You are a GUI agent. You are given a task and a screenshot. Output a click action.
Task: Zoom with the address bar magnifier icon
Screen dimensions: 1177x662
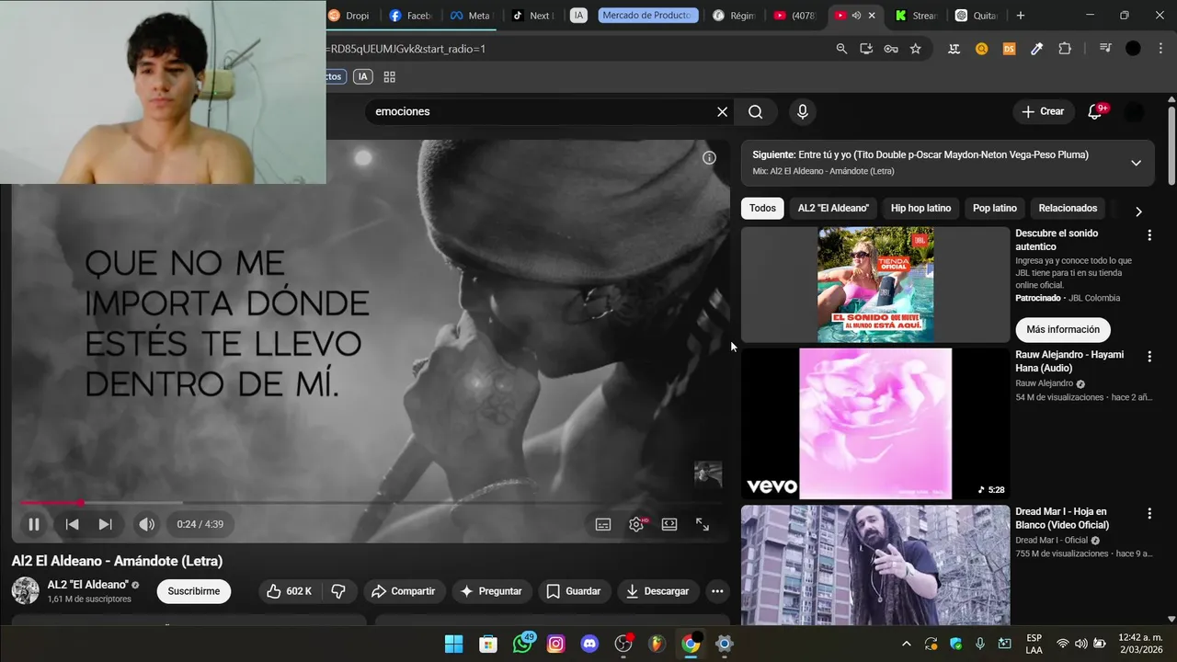841,49
